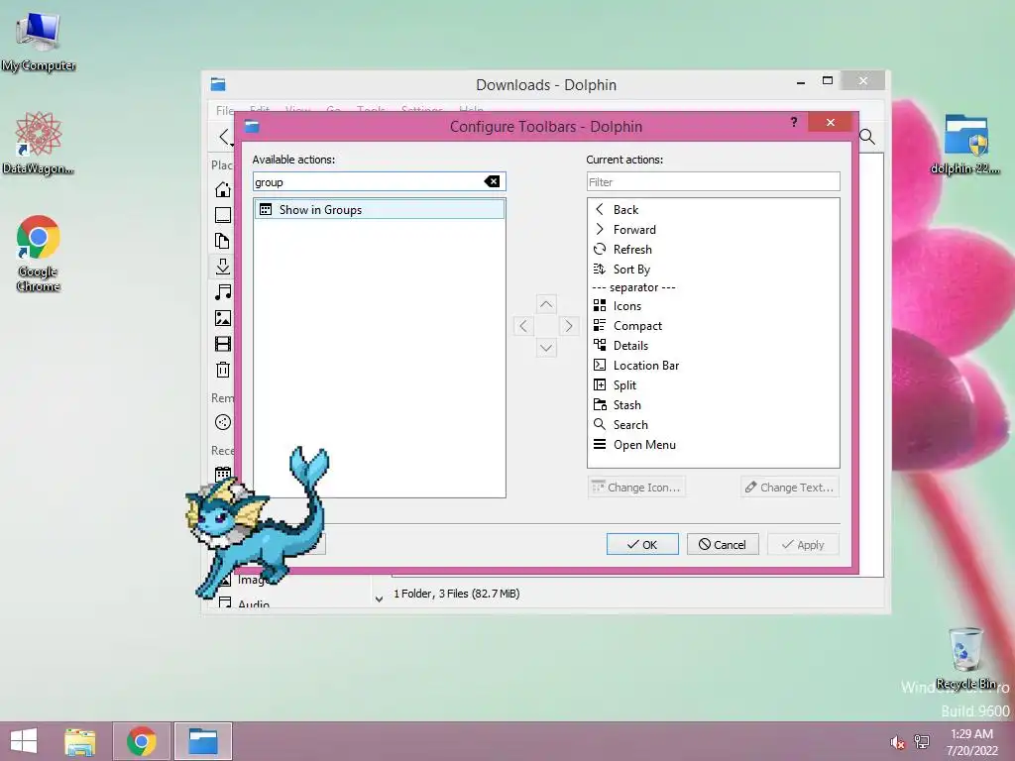Screen dimensions: 1015x761
Task: Open the File menu in Dolphin
Action: click(x=225, y=110)
